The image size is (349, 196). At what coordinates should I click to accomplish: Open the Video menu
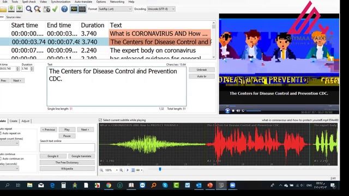coord(43,2)
